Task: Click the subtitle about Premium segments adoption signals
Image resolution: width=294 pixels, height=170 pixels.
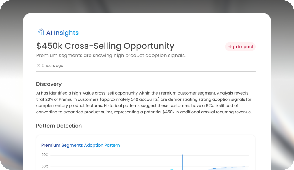Action: coord(111,56)
